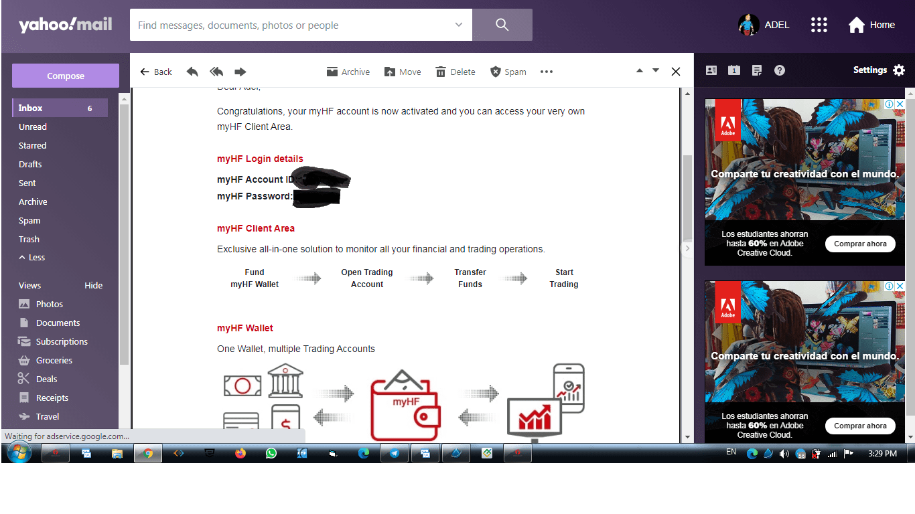Click the Reply arrow icon
The image size is (915, 514).
(192, 72)
